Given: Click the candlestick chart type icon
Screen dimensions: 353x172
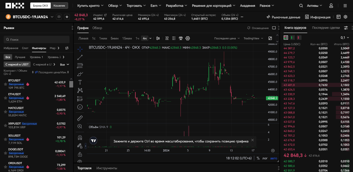Looking at the screenshot, I should (x=158, y=38).
